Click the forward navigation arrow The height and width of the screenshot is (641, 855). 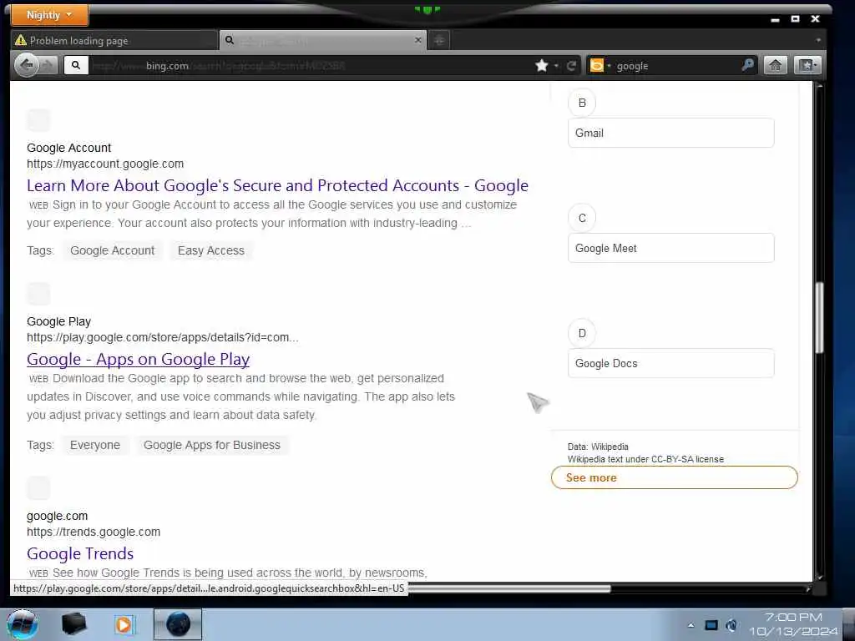(48, 66)
